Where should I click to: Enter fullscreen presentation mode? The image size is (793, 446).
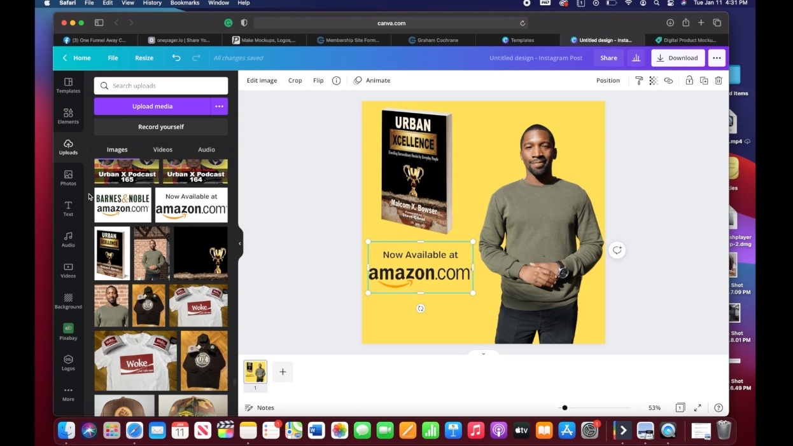tap(698, 408)
